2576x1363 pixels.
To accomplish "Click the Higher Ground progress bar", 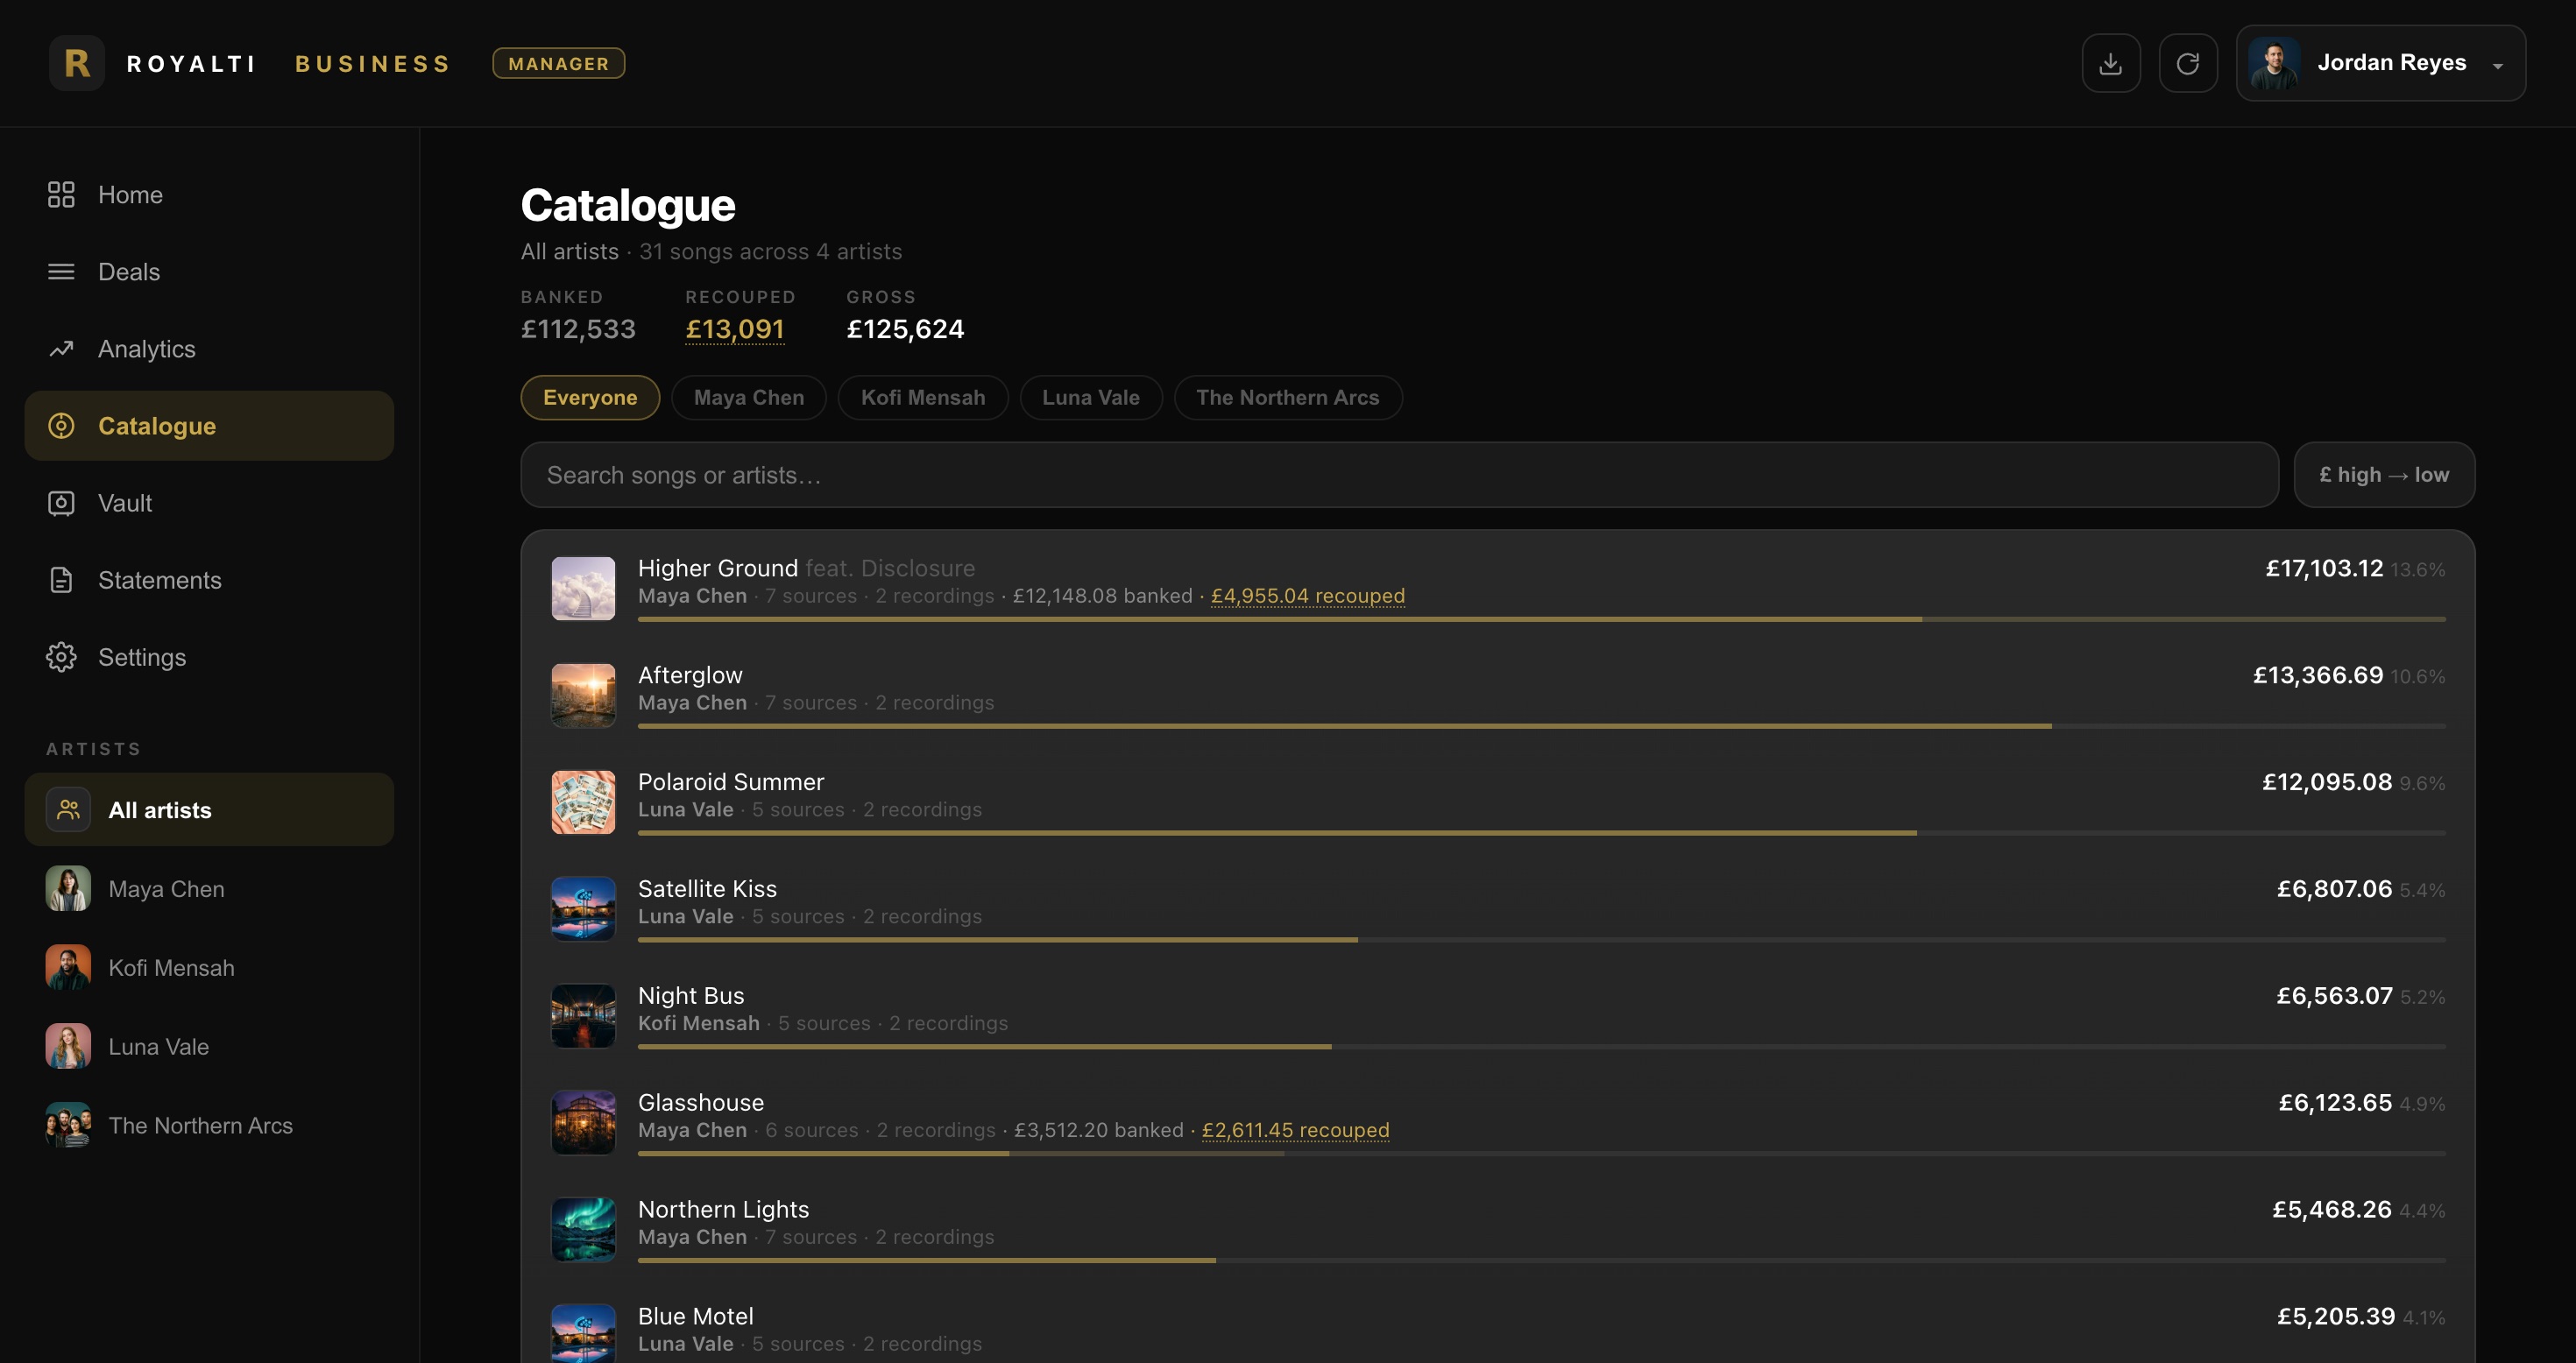I will pyautogui.click(x=1542, y=619).
